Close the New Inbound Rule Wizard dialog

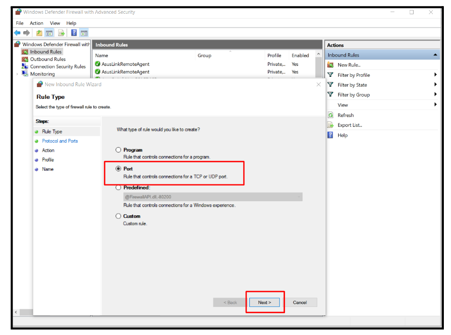pyautogui.click(x=318, y=84)
